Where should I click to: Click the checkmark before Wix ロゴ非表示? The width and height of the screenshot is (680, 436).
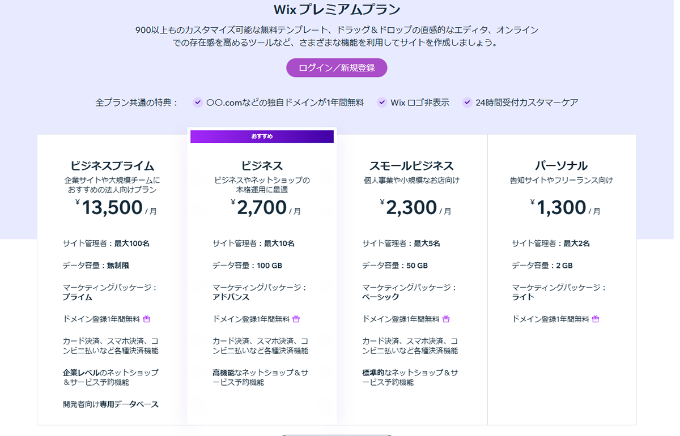point(381,102)
